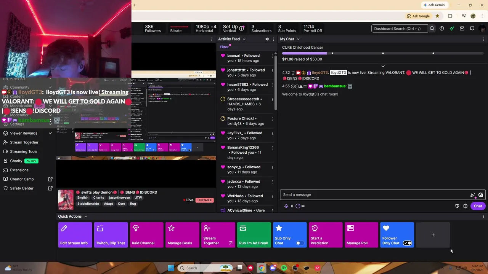Click the Dashboard Search field
The image size is (488, 274).
(x=400, y=29)
